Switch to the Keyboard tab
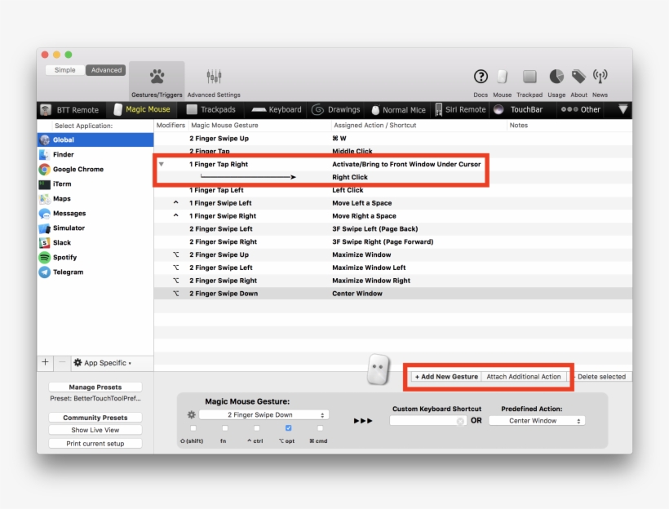 coord(277,109)
